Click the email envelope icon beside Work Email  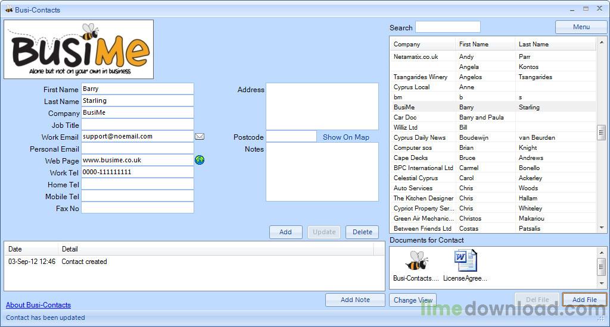[x=200, y=137]
